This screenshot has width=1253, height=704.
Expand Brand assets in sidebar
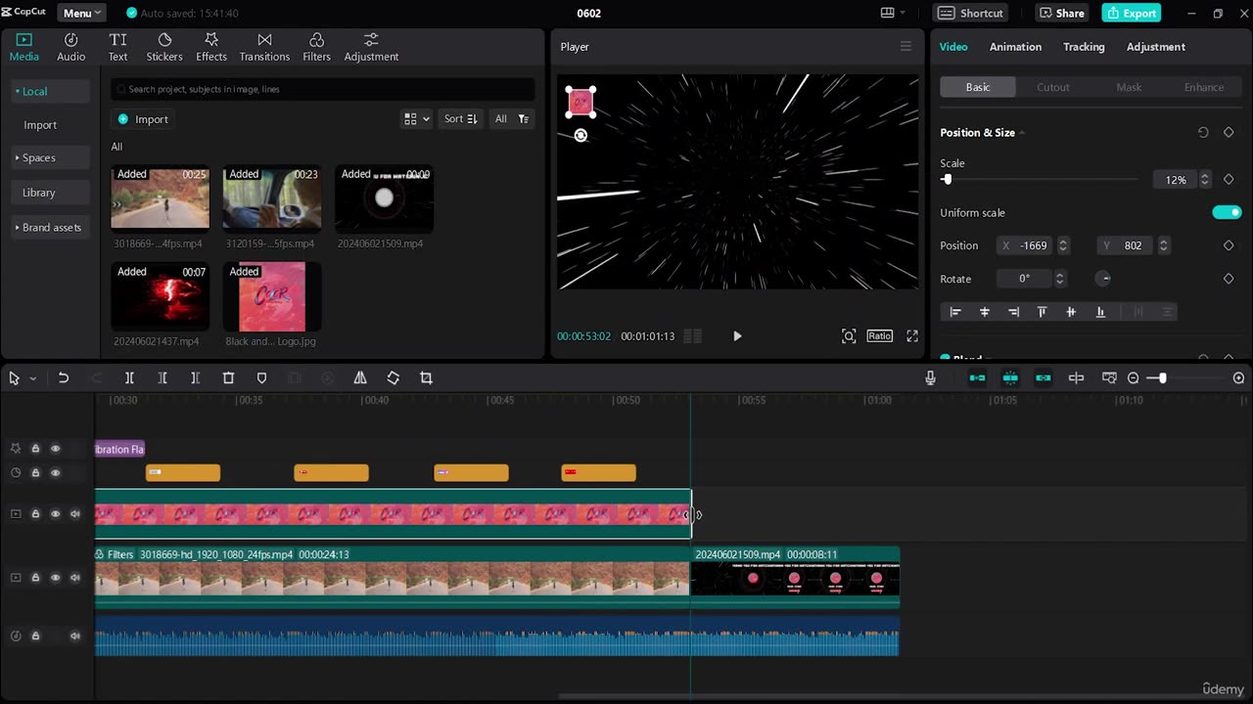click(x=48, y=227)
